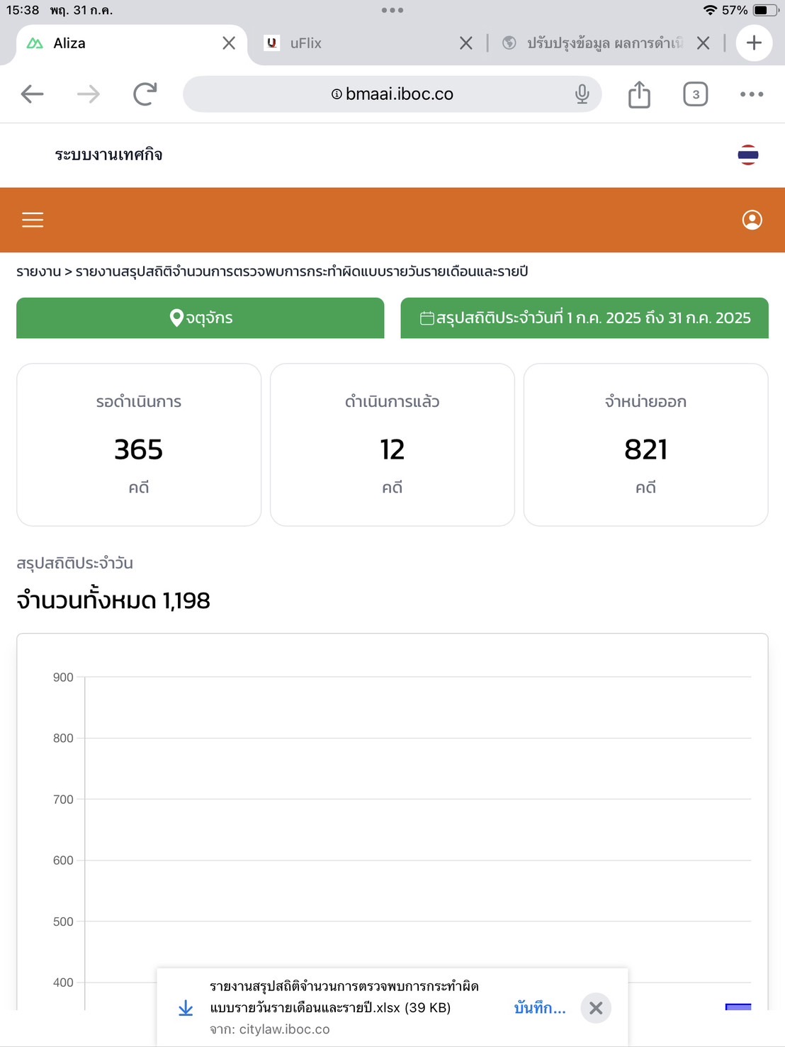Tap the microphone icon in the address bar
The width and height of the screenshot is (785, 1047).
tap(582, 94)
